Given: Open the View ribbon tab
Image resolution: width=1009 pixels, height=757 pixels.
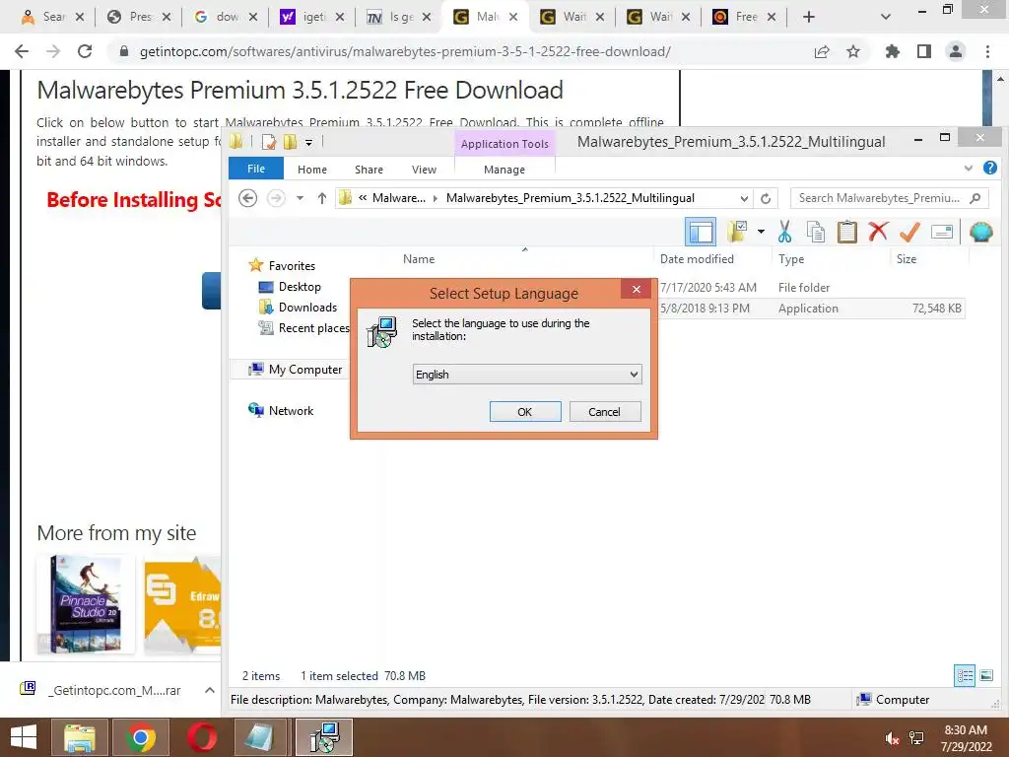Looking at the screenshot, I should click(x=424, y=170).
